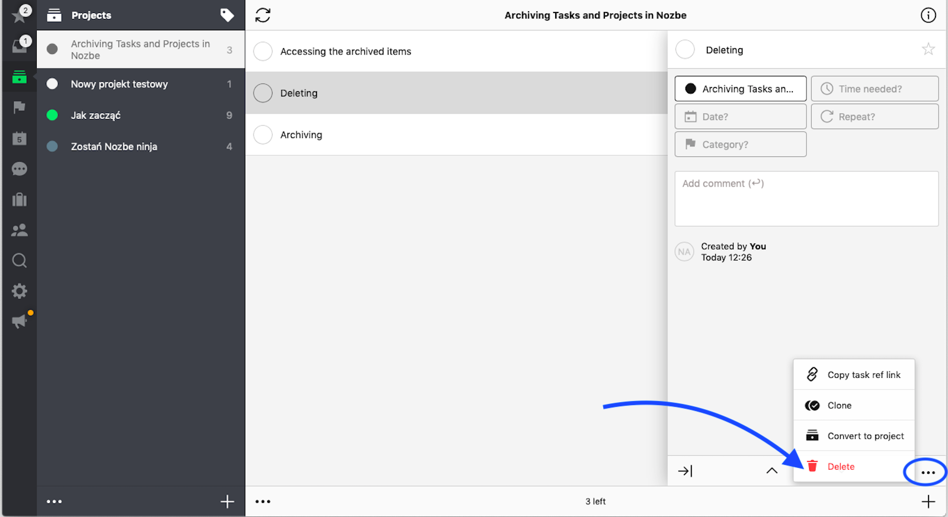Choose project Archiving Tasks an... parameter
The height and width of the screenshot is (517, 948).
pos(741,89)
